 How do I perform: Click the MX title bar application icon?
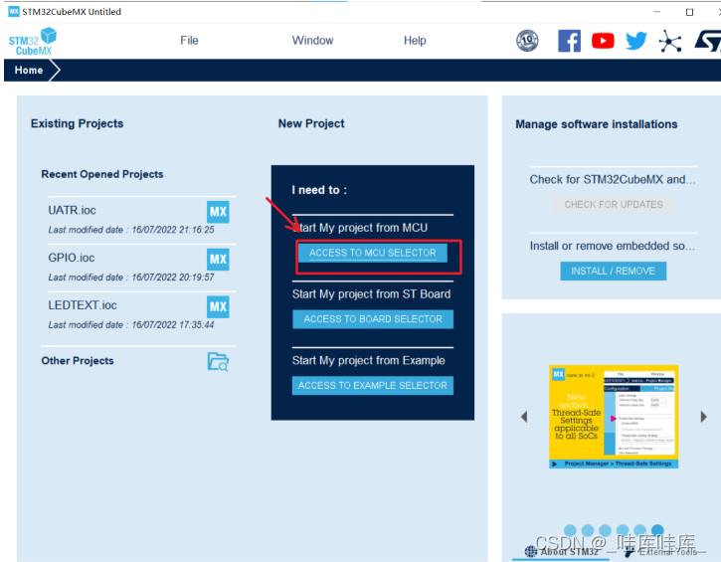pos(14,11)
